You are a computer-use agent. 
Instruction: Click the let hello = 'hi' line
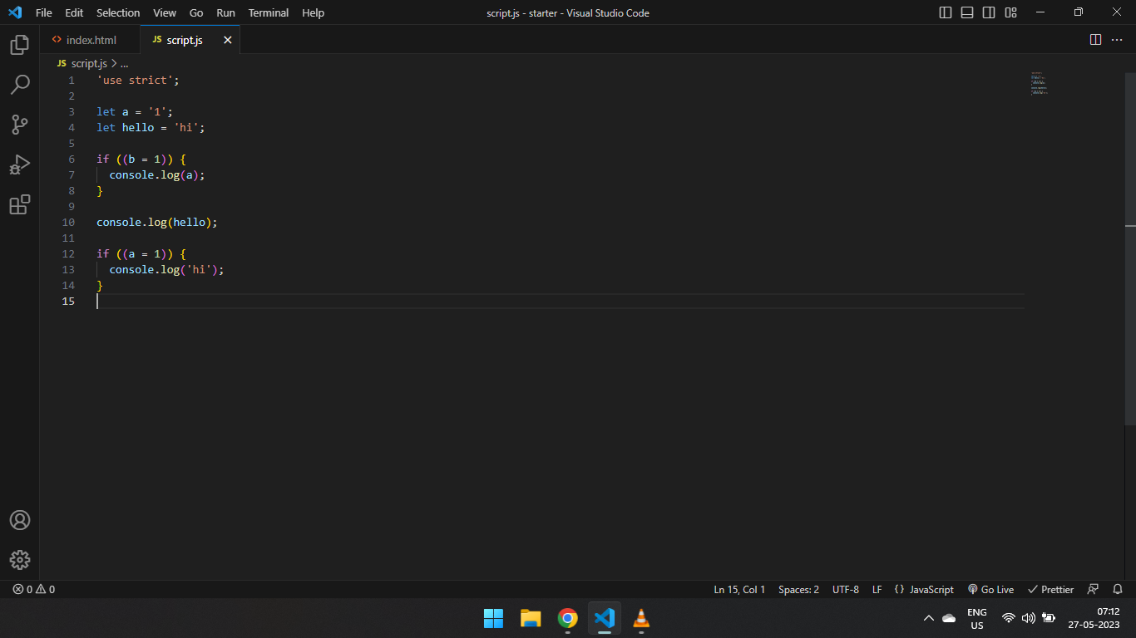(151, 128)
